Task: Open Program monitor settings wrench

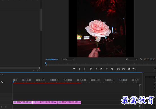Action: click(141, 59)
